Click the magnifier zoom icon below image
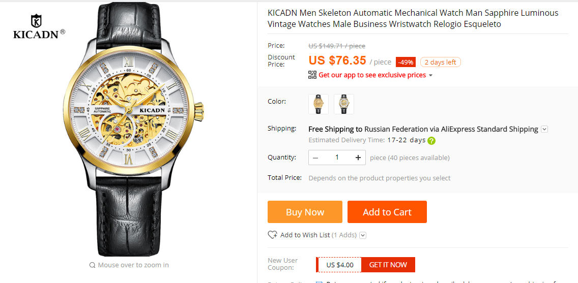This screenshot has height=283, width=578. click(92, 265)
